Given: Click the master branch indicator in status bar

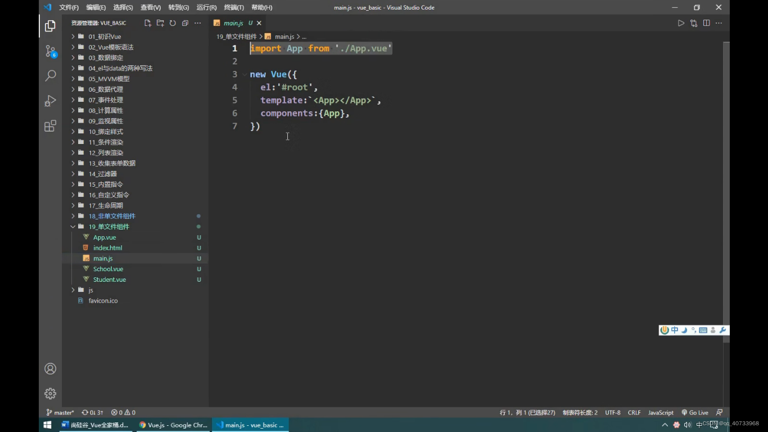Looking at the screenshot, I should pyautogui.click(x=60, y=412).
